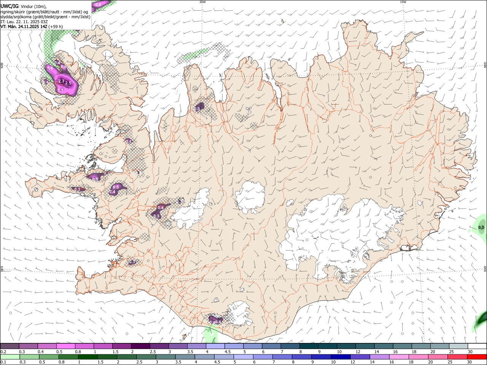This screenshot has width=487, height=365.
Task: Select the darkest green 1–1.5 rain swatch
Action: [88, 357]
